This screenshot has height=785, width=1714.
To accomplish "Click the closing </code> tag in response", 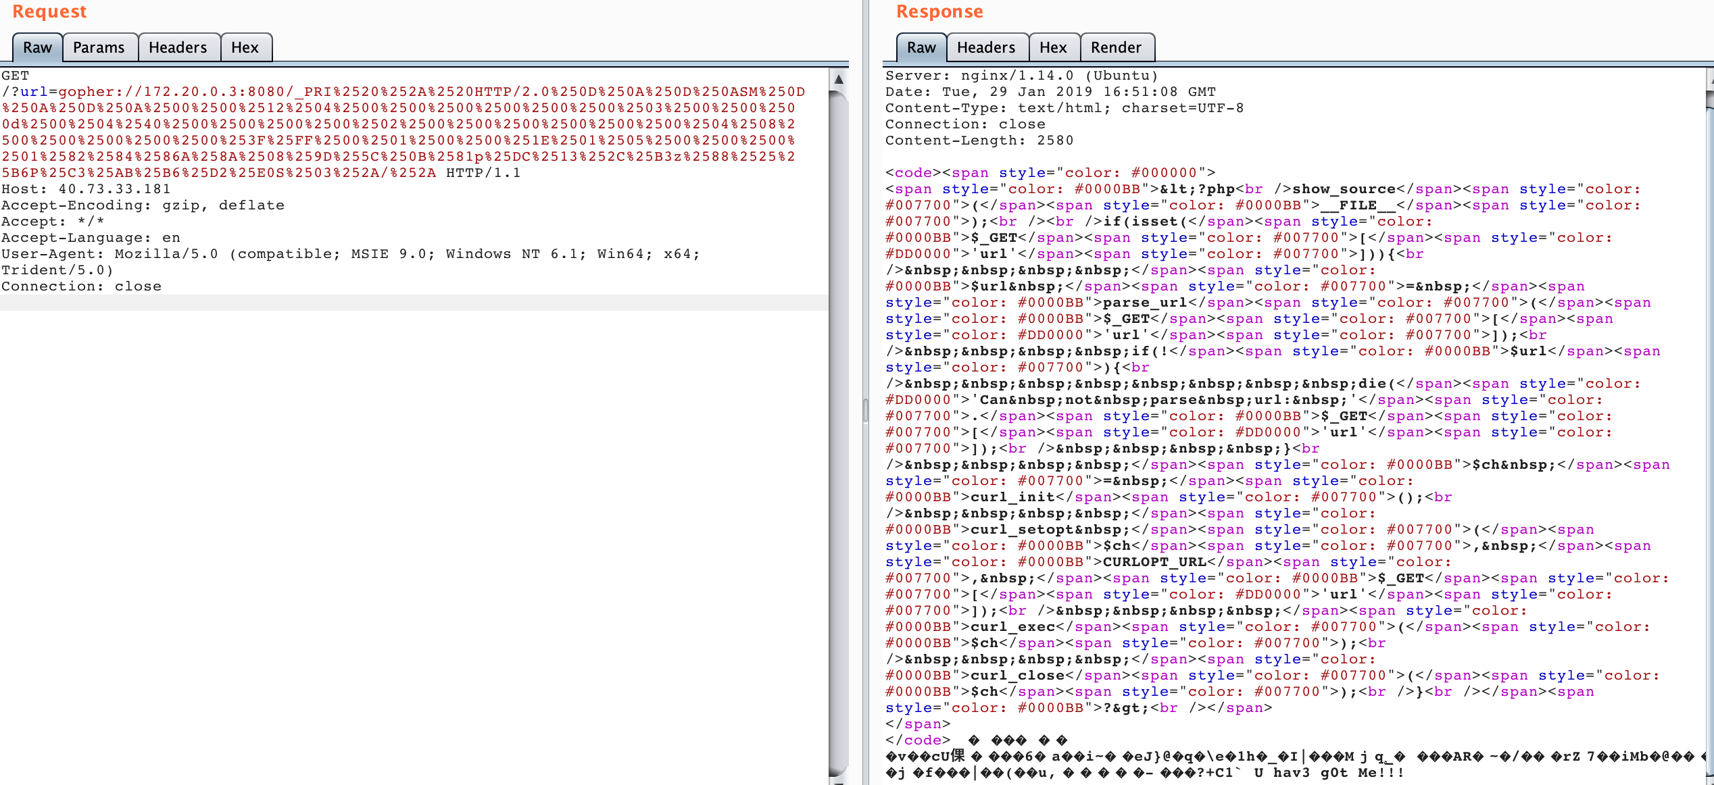I will (918, 740).
